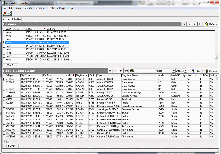Click the Panair Lineas Aereas owner cell

tap(139, 106)
